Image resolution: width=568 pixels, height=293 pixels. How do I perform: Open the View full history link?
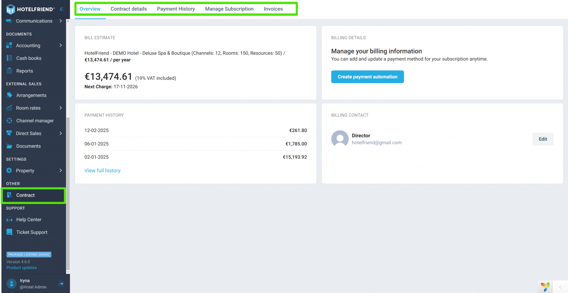point(103,171)
